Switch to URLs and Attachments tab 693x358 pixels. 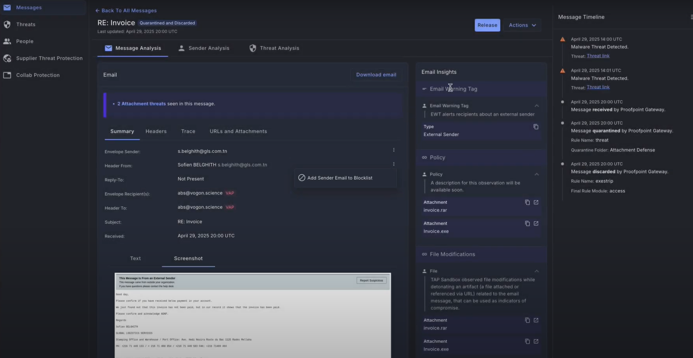click(238, 132)
